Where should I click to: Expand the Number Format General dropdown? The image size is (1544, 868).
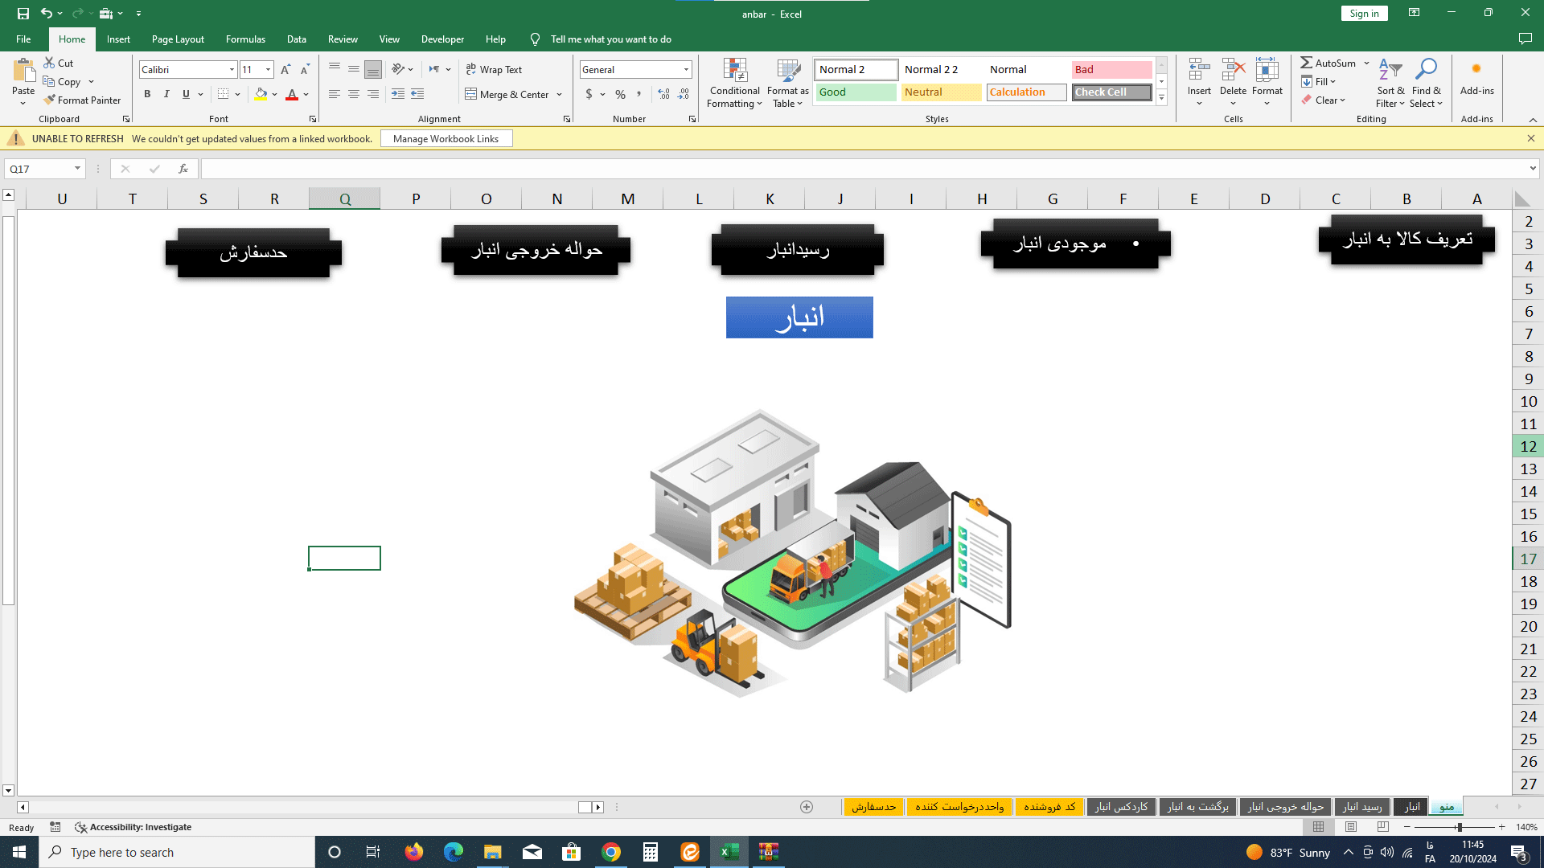[686, 70]
